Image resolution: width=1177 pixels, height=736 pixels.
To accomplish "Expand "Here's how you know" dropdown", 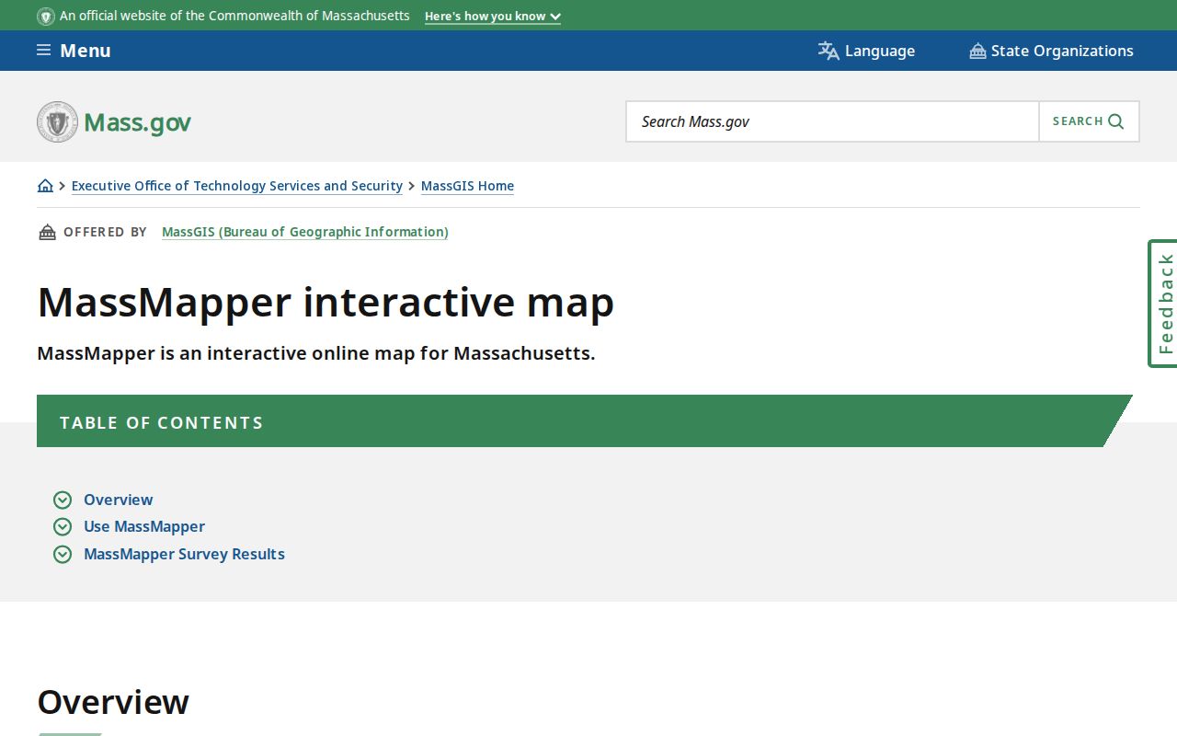I will click(493, 16).
